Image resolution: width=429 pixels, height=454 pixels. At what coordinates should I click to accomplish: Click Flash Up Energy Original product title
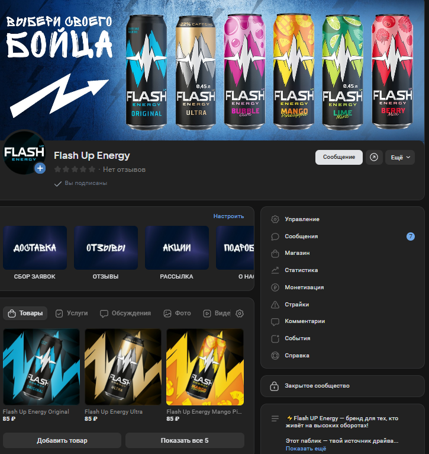pyautogui.click(x=36, y=412)
